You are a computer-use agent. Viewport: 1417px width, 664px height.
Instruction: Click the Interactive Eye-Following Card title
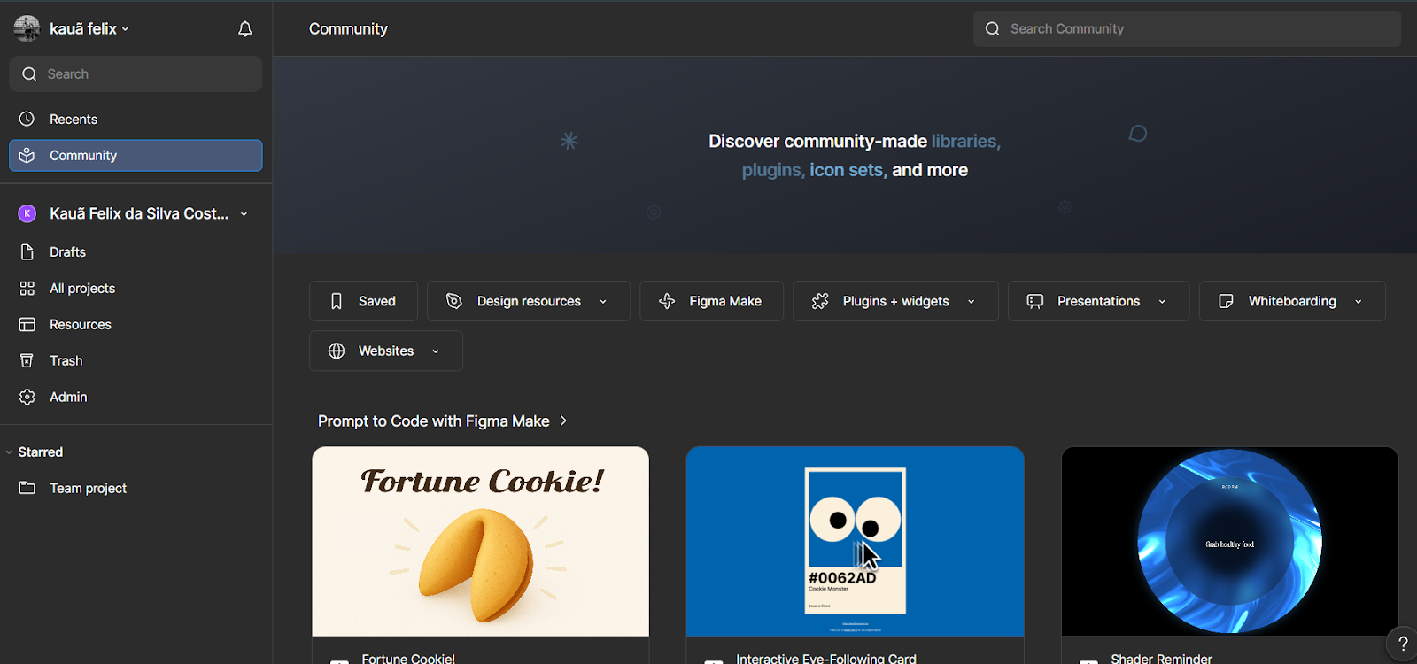point(826,659)
